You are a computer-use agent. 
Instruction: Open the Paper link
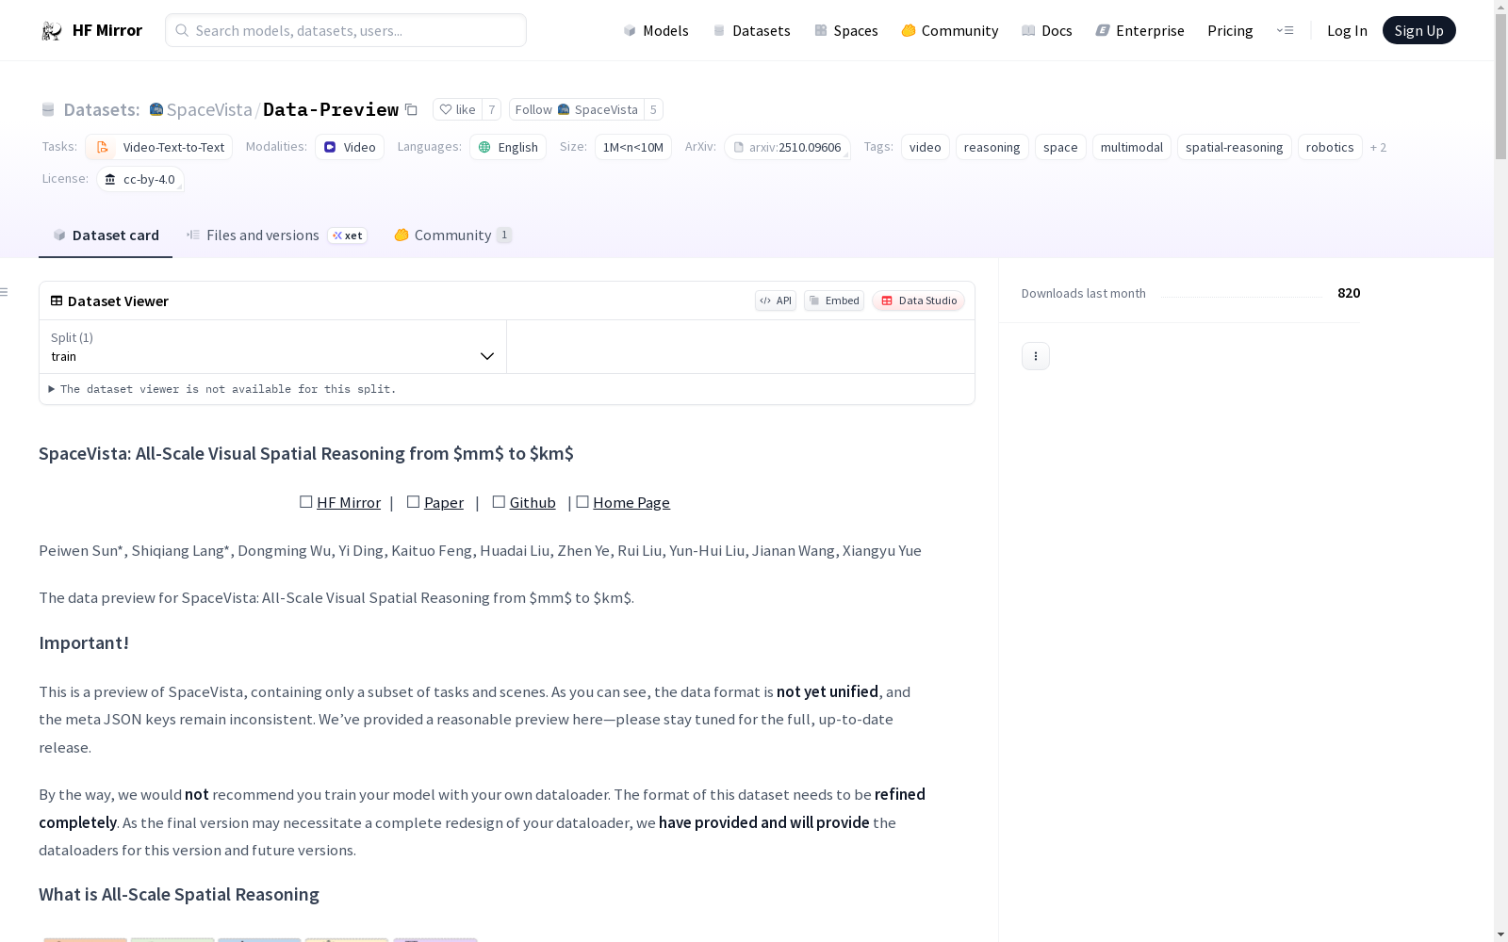(x=444, y=502)
